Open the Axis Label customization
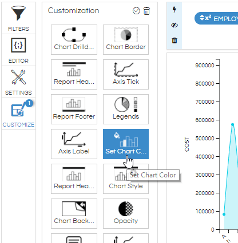The image size is (238, 243). 74,144
